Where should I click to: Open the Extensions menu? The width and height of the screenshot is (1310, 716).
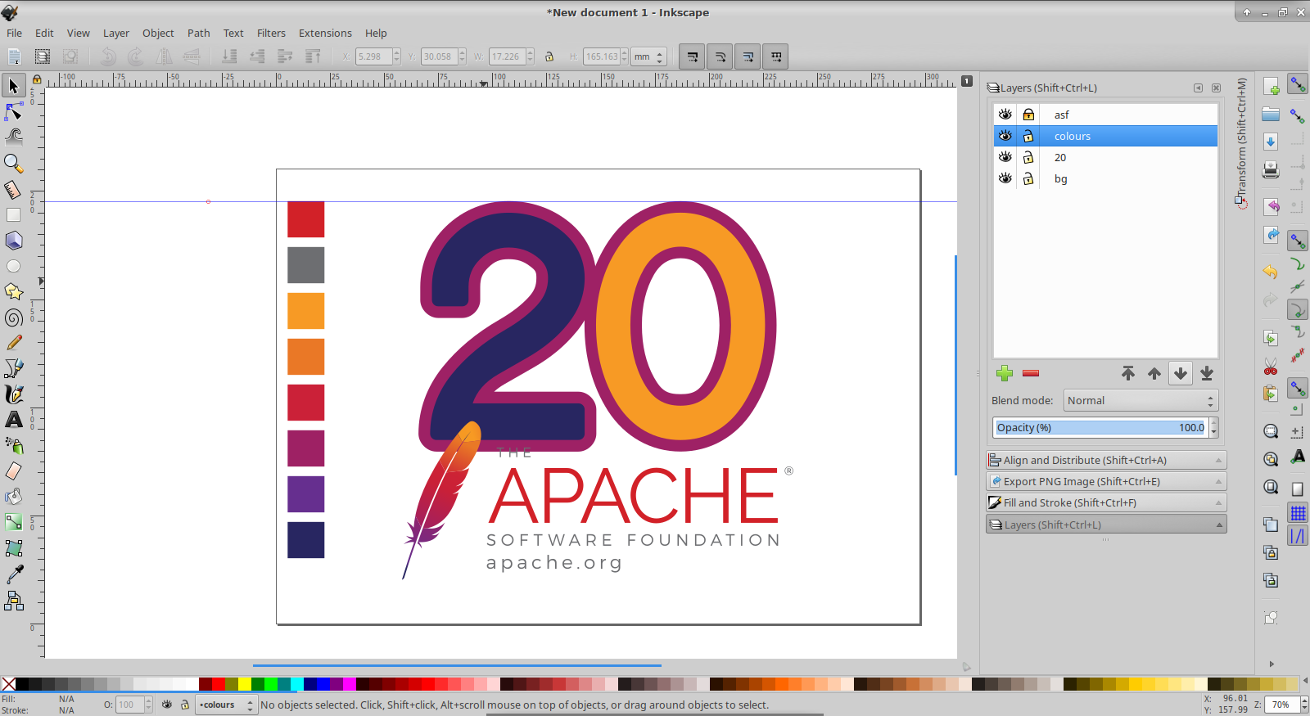tap(324, 33)
